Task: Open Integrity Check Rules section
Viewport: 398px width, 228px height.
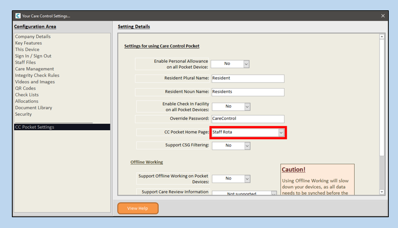Action: tap(37, 76)
